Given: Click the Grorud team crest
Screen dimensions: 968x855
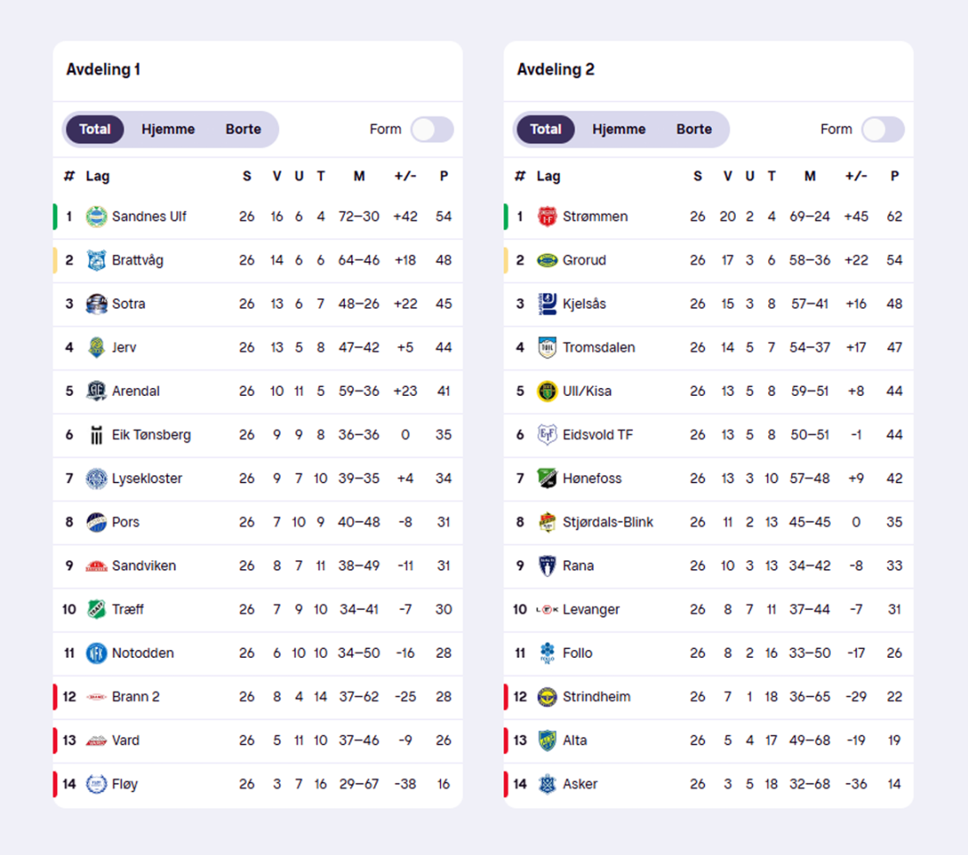Looking at the screenshot, I should point(547,260).
